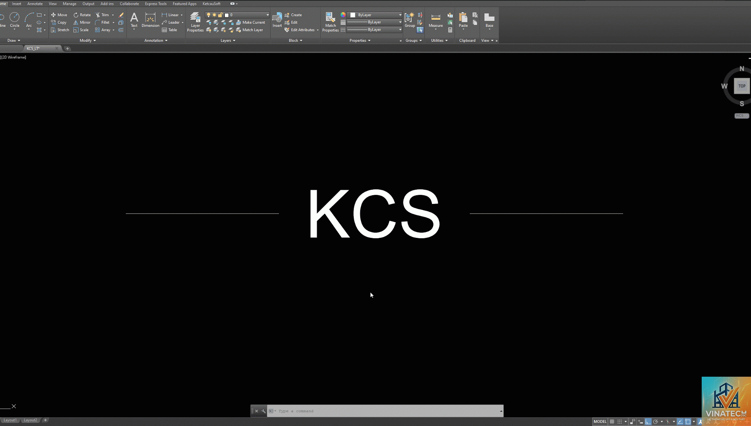Click the Paste clipboard icon
751x426 pixels.
(463, 21)
